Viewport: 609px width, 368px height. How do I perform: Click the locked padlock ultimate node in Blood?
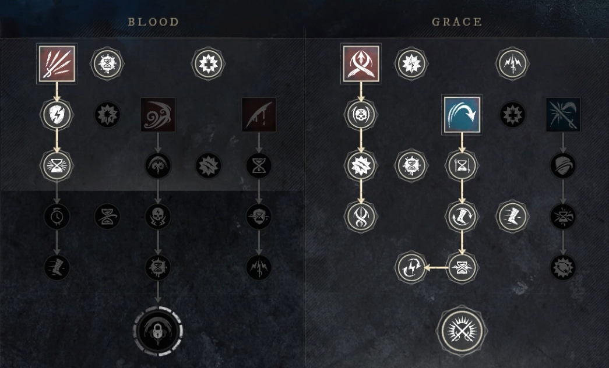point(158,331)
